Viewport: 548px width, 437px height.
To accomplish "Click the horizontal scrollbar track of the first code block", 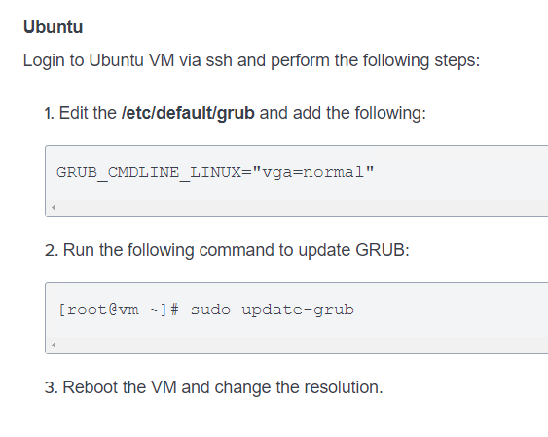I will coord(303,208).
